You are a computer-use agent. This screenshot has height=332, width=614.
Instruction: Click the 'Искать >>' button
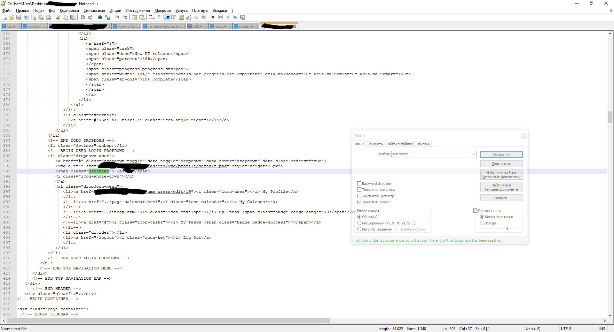501,155
